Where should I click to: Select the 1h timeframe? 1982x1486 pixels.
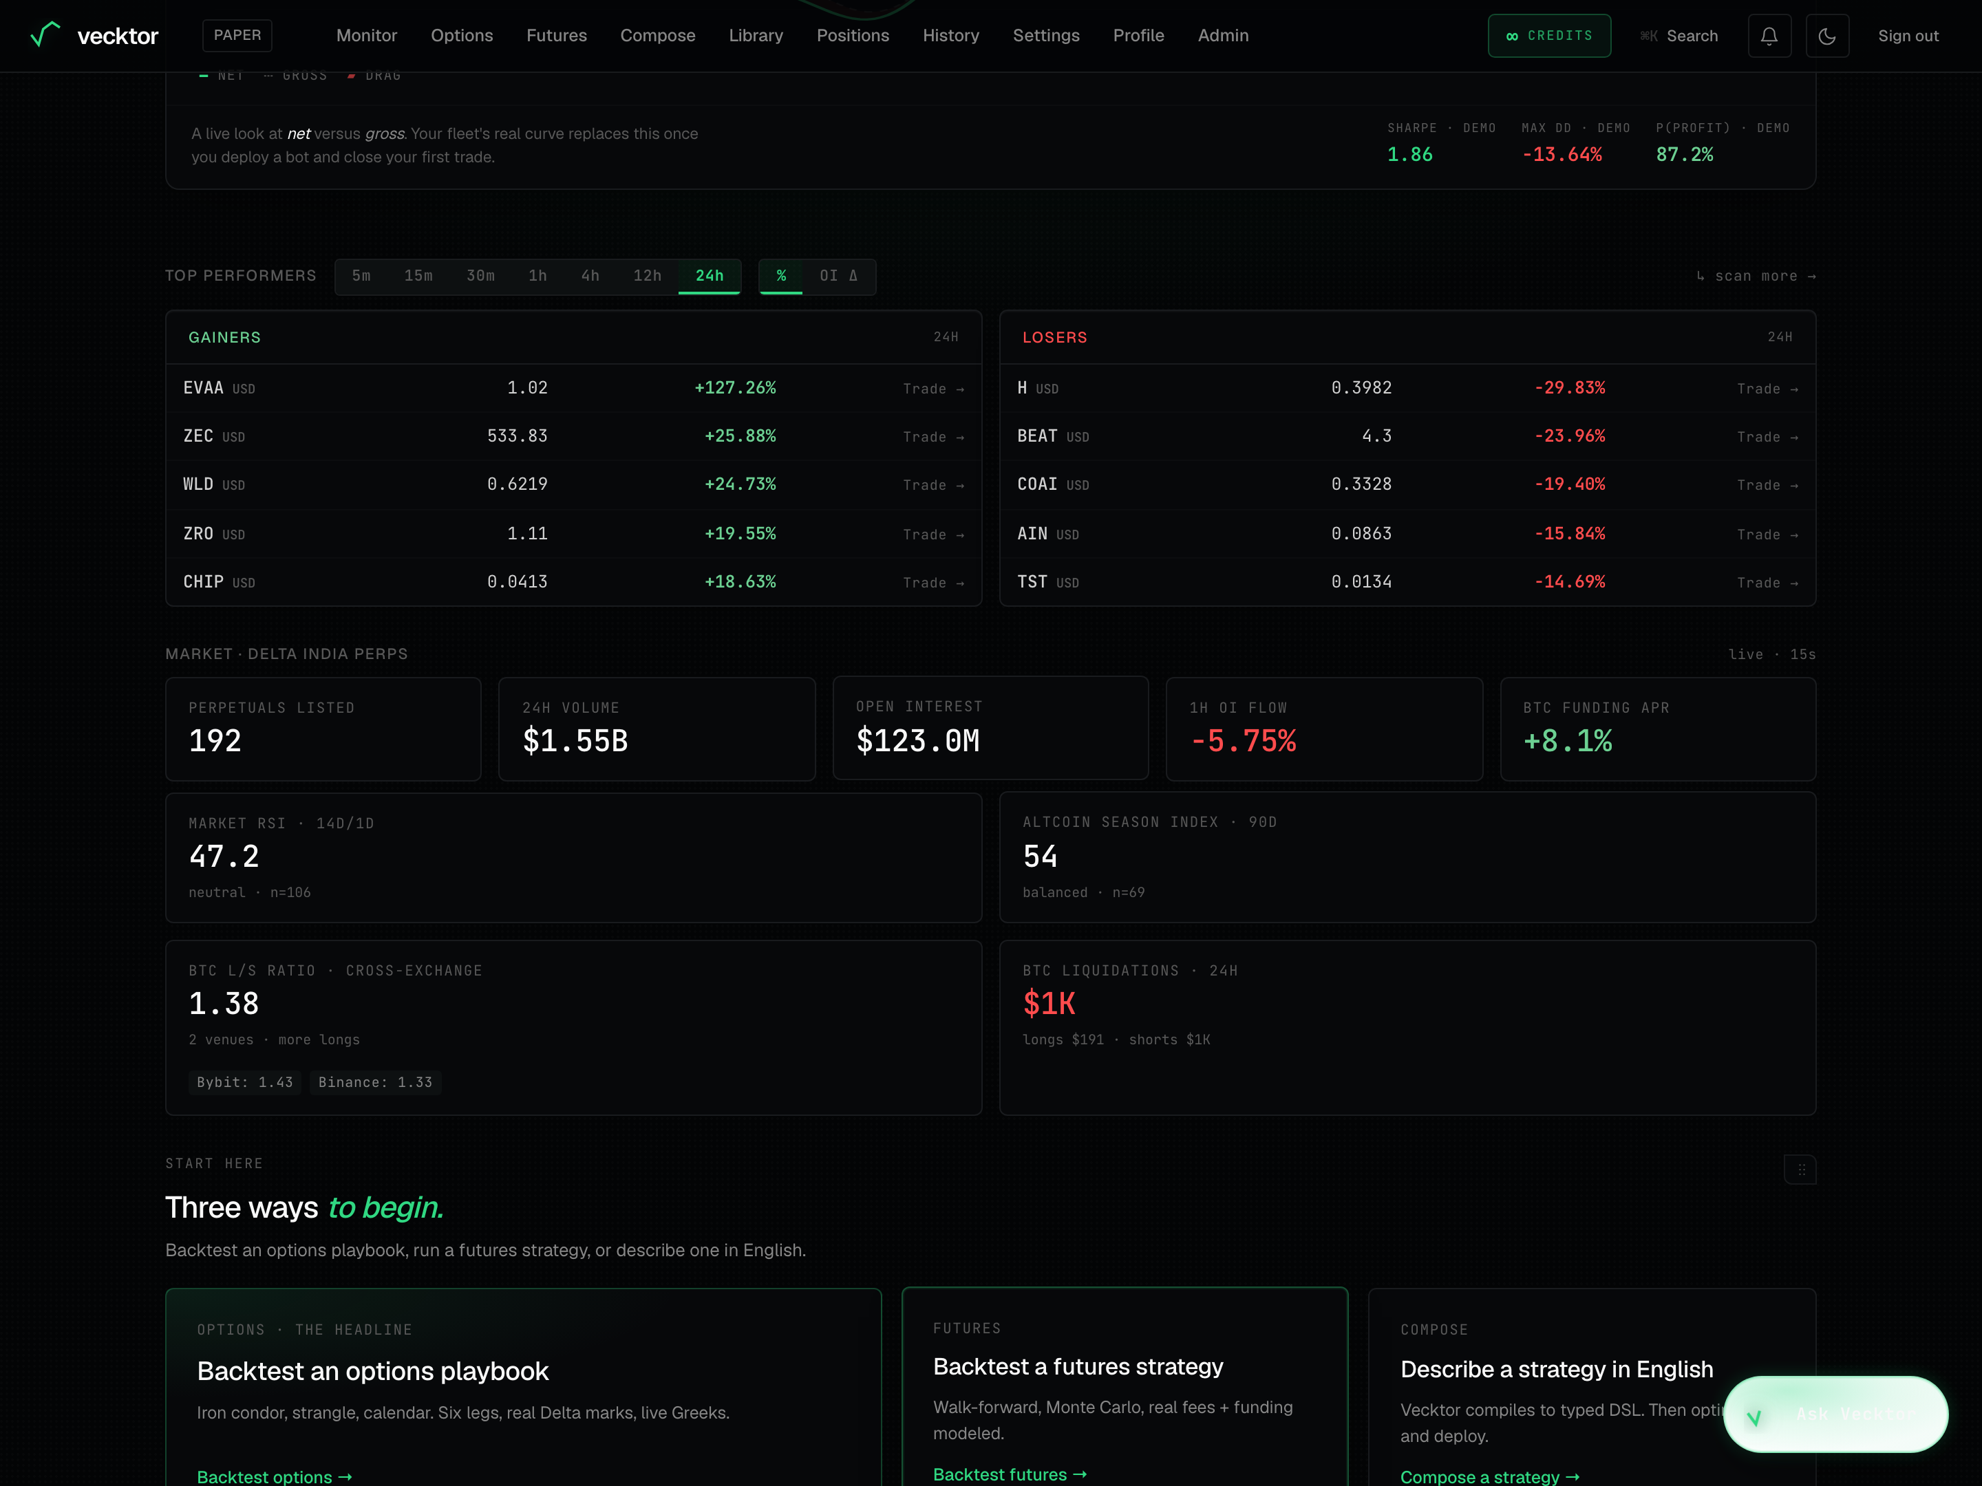pos(537,276)
